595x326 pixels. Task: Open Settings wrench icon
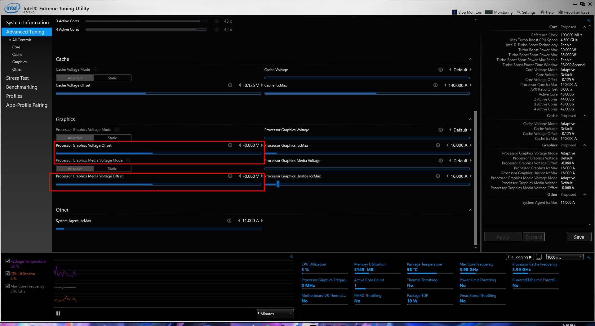pyautogui.click(x=519, y=12)
